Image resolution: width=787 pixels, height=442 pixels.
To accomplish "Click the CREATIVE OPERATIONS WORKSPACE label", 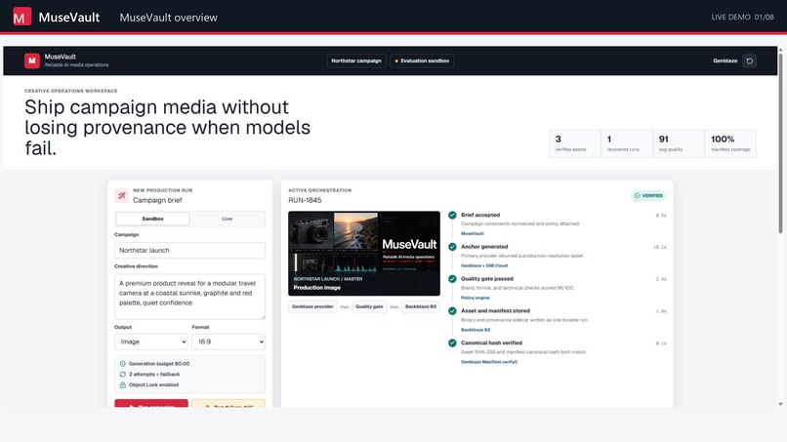I will (70, 91).
